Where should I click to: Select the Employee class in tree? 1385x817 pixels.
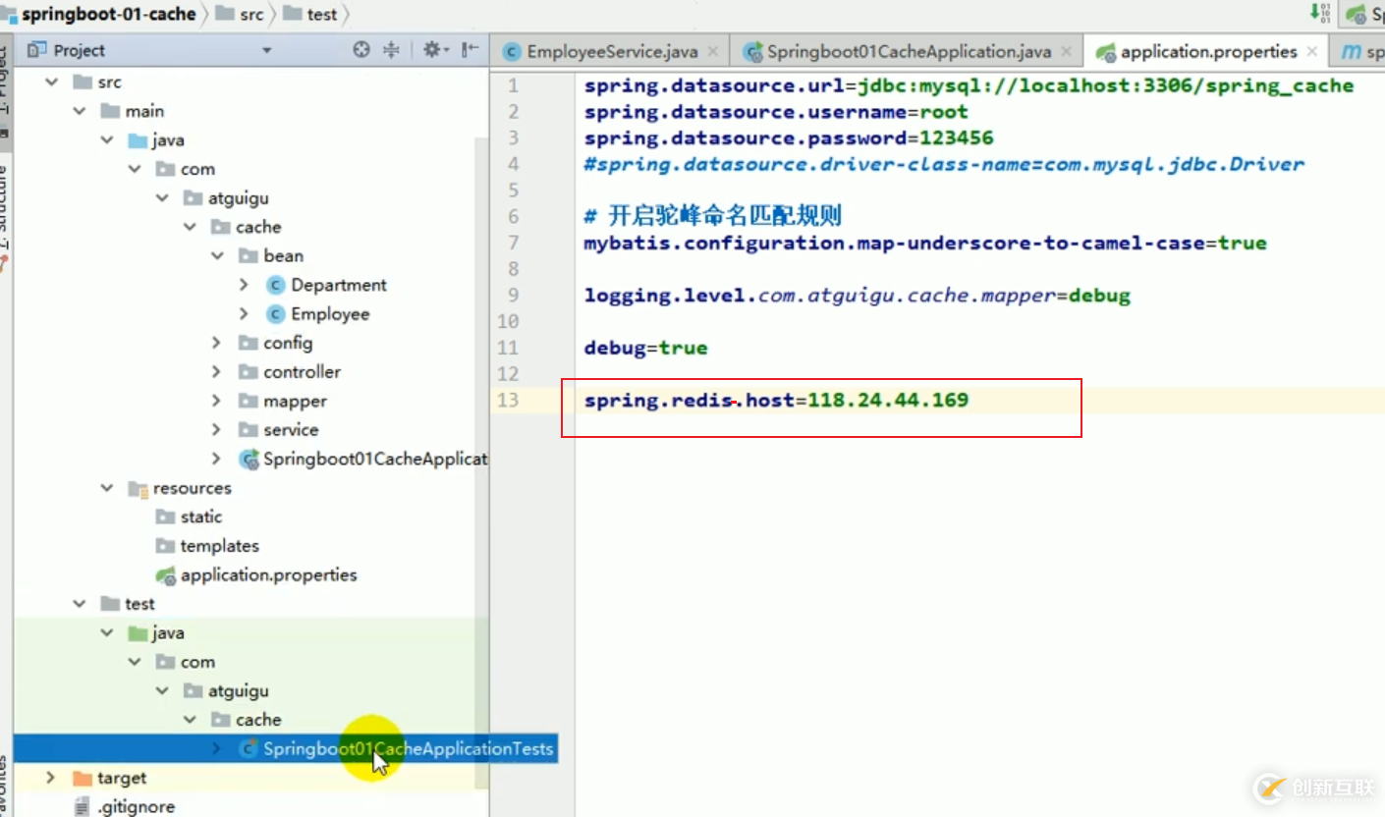point(330,314)
